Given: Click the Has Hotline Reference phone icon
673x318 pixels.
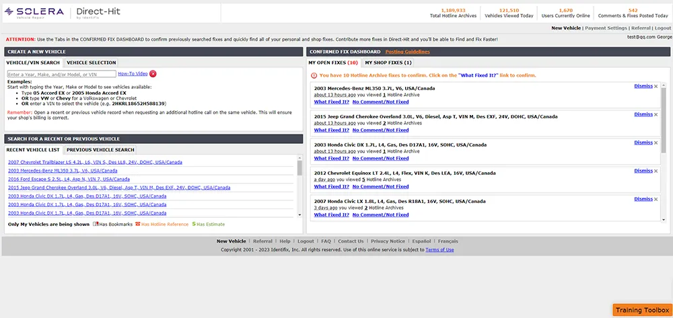Looking at the screenshot, I should click(x=138, y=224).
